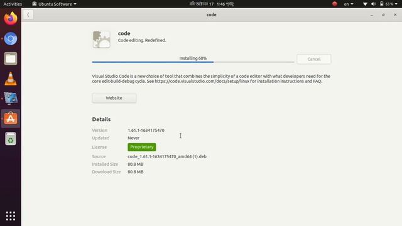Go back using the header back arrow
Image resolution: width=402 pixels, height=226 pixels.
click(28, 15)
